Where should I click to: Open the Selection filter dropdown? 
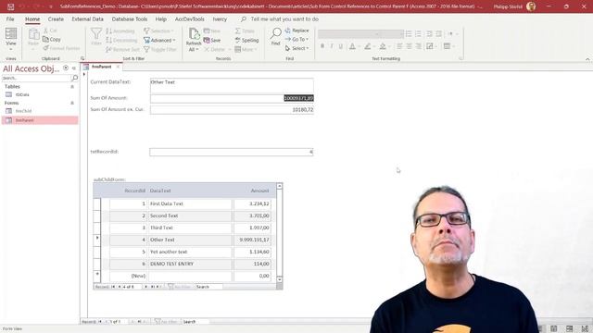point(158,31)
